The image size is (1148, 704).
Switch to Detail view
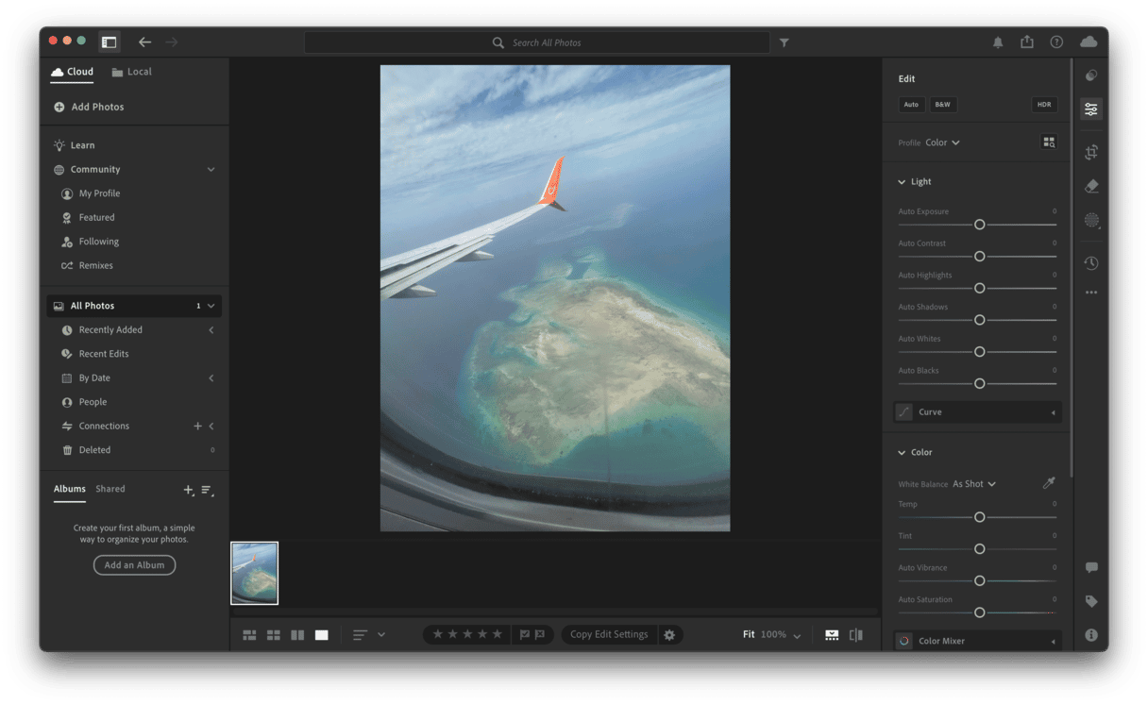(321, 635)
